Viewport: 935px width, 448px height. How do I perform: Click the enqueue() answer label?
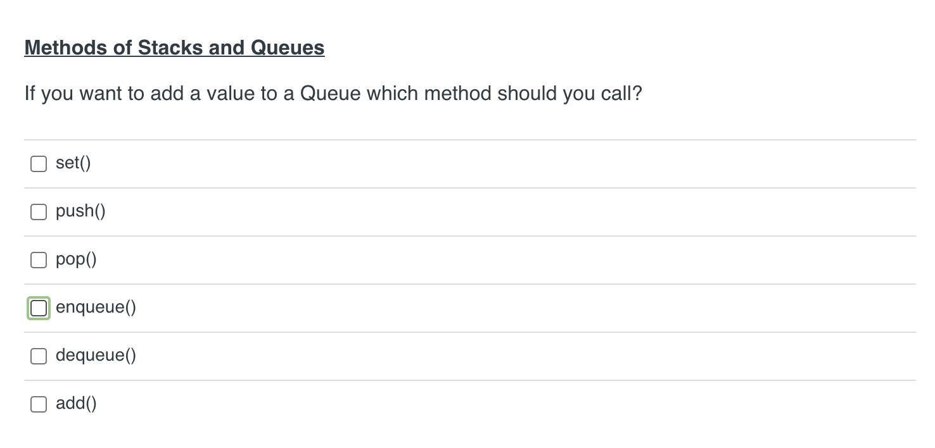coord(96,307)
